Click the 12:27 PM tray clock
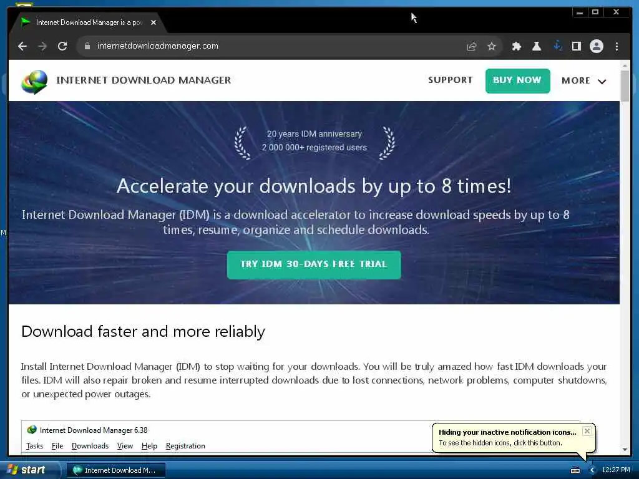Image resolution: width=639 pixels, height=479 pixels. coord(616,470)
